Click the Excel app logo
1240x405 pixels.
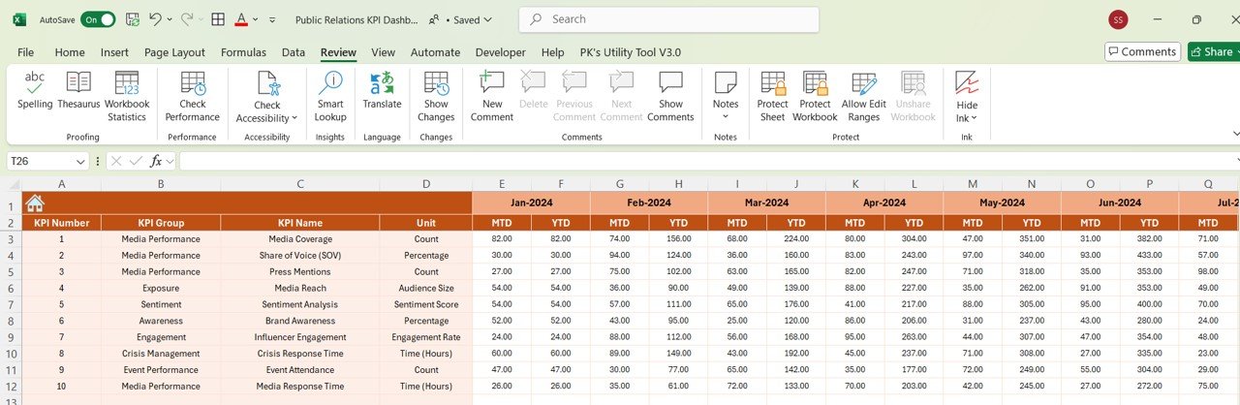tap(19, 19)
